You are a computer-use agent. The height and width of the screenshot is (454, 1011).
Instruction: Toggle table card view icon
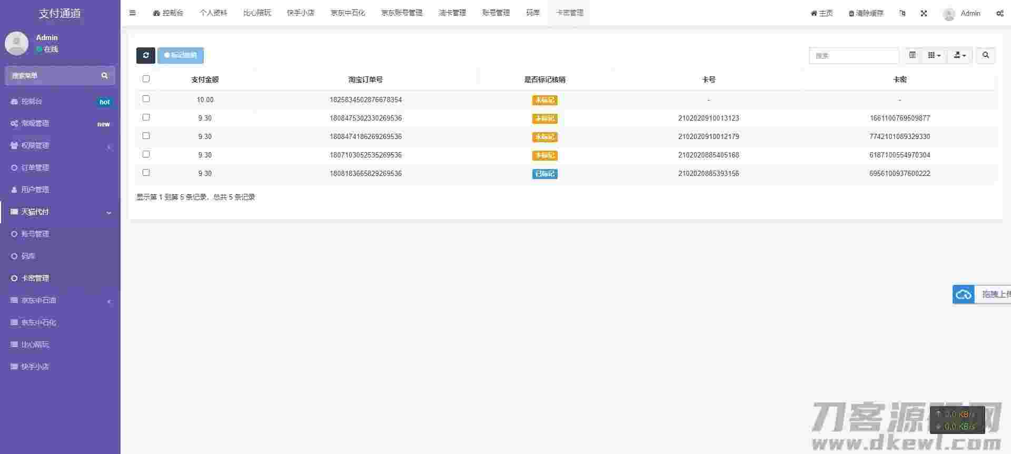pos(913,55)
